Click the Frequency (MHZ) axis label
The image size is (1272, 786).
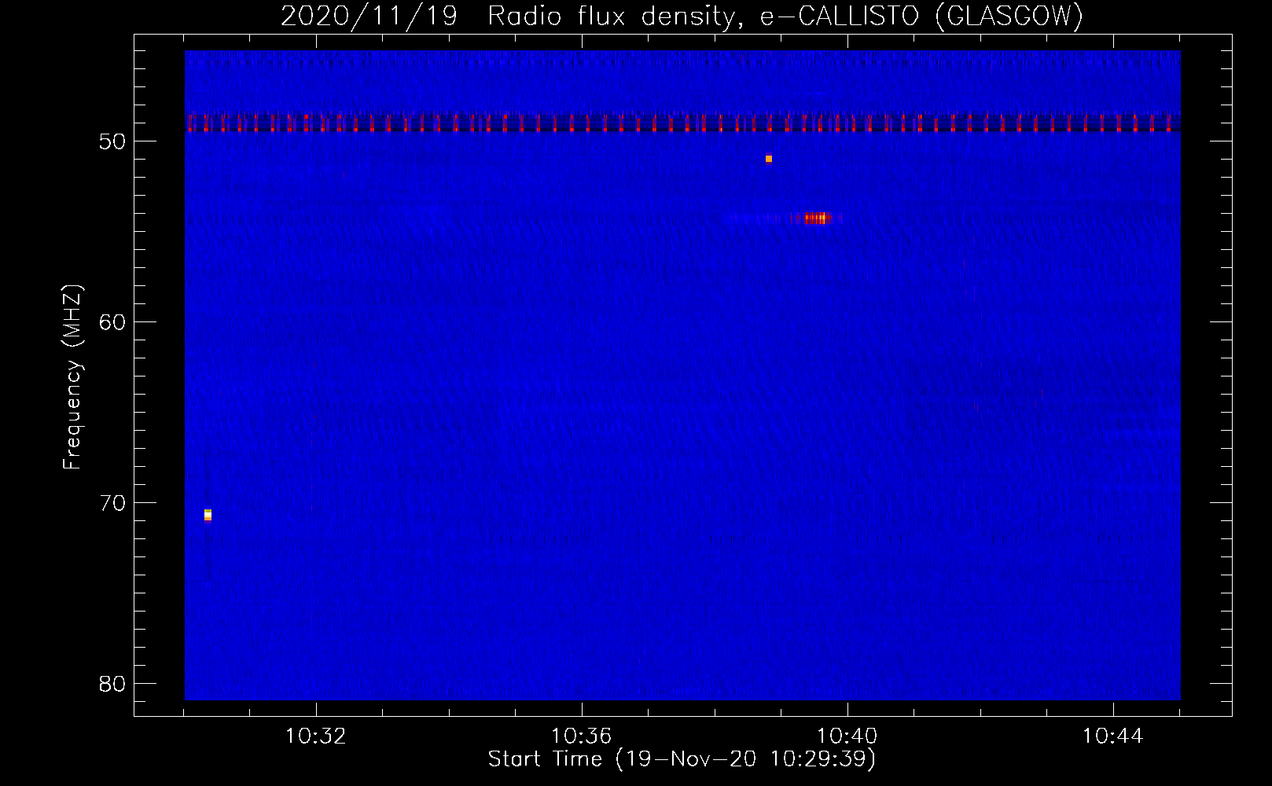72,377
